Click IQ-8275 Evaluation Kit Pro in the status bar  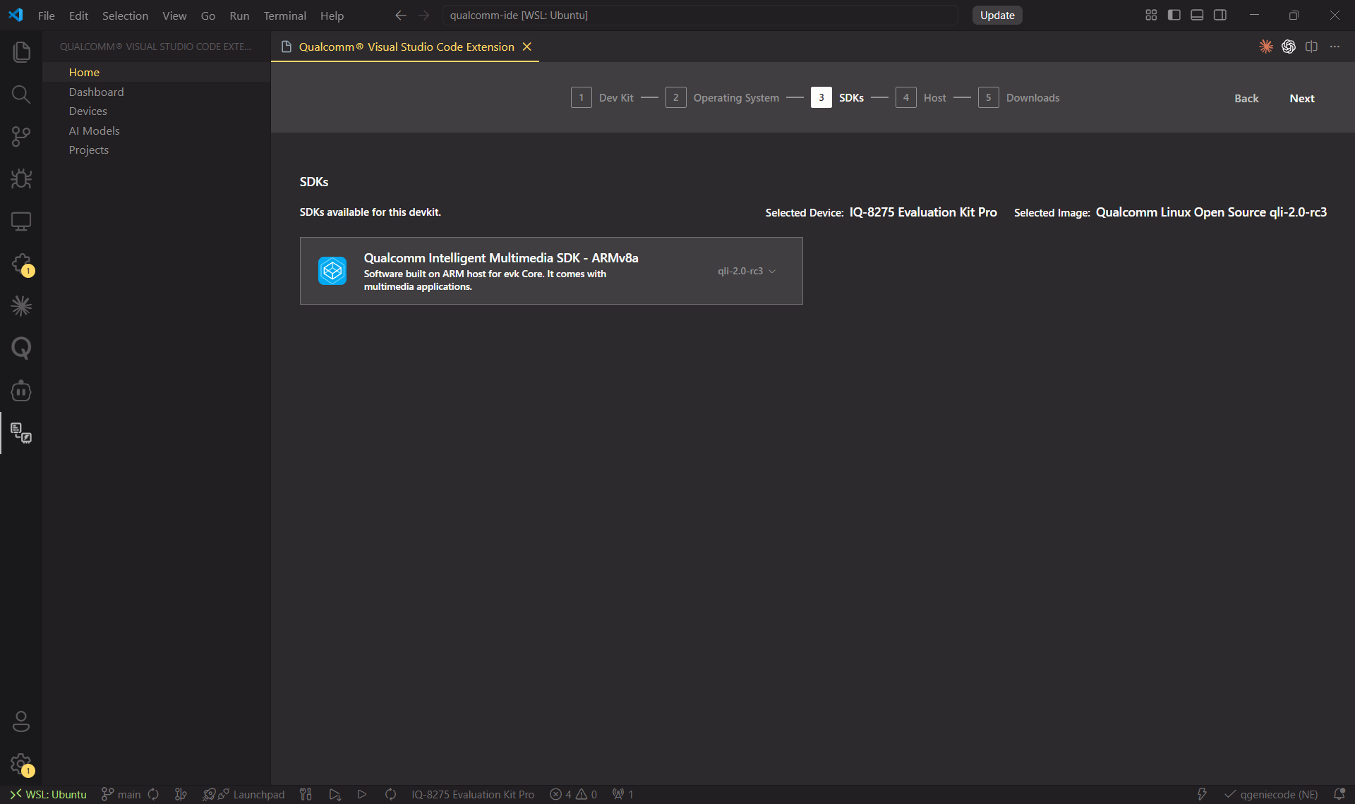coord(473,794)
